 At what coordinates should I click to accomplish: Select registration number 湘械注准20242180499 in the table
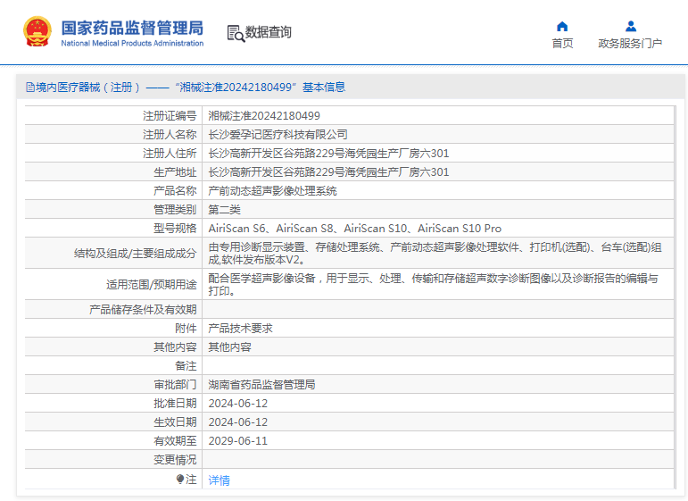click(x=264, y=116)
